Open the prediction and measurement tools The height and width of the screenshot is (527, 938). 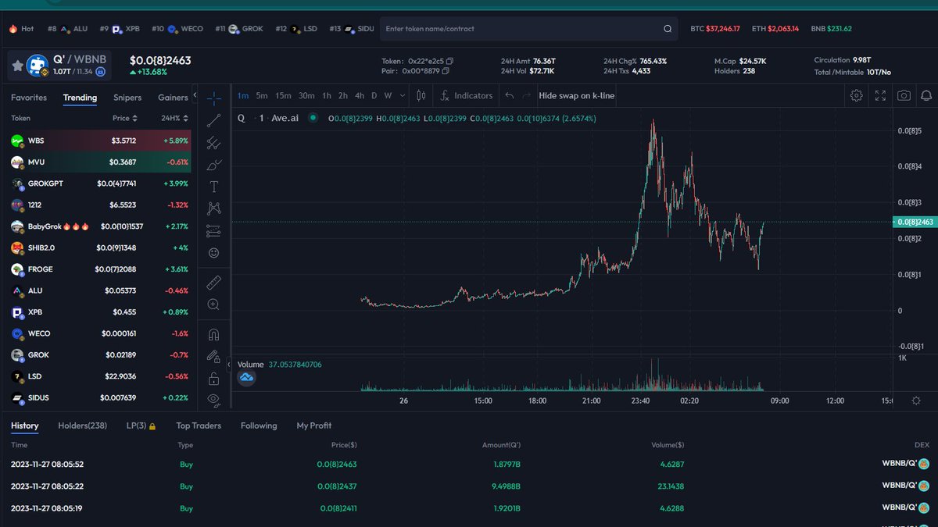pyautogui.click(x=214, y=231)
